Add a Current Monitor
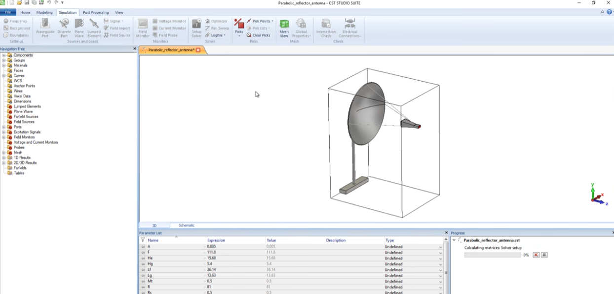Image resolution: width=614 pixels, height=294 pixels. pos(169,28)
